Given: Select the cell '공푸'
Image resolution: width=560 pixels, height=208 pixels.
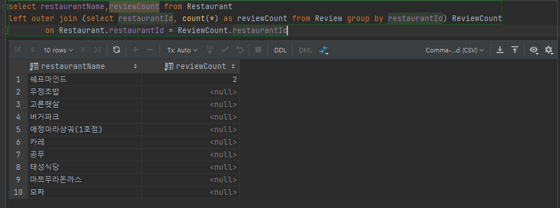Looking at the screenshot, I should (85, 154).
